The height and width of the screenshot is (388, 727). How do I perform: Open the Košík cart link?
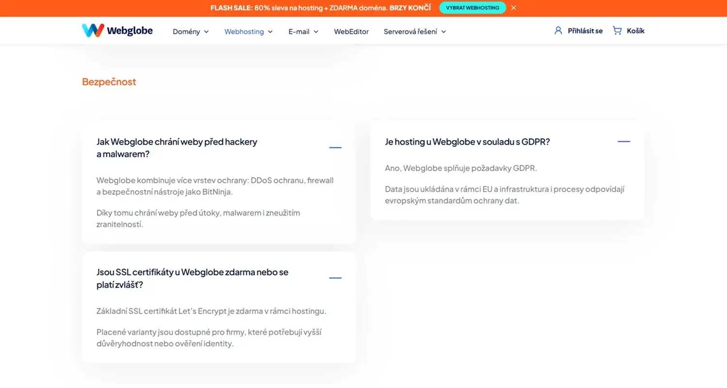(629, 31)
